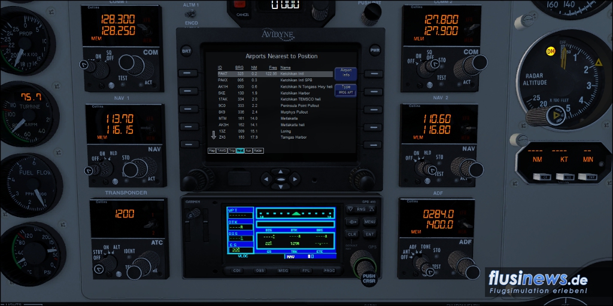The height and width of the screenshot is (306, 613).
Task: Select the 5KE Ketchikan Harbor row
Action: 275,93
